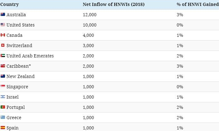Click the Canada flag icon

(x=3, y=35)
